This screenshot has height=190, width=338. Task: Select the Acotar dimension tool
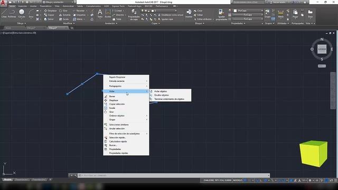pos(108,13)
